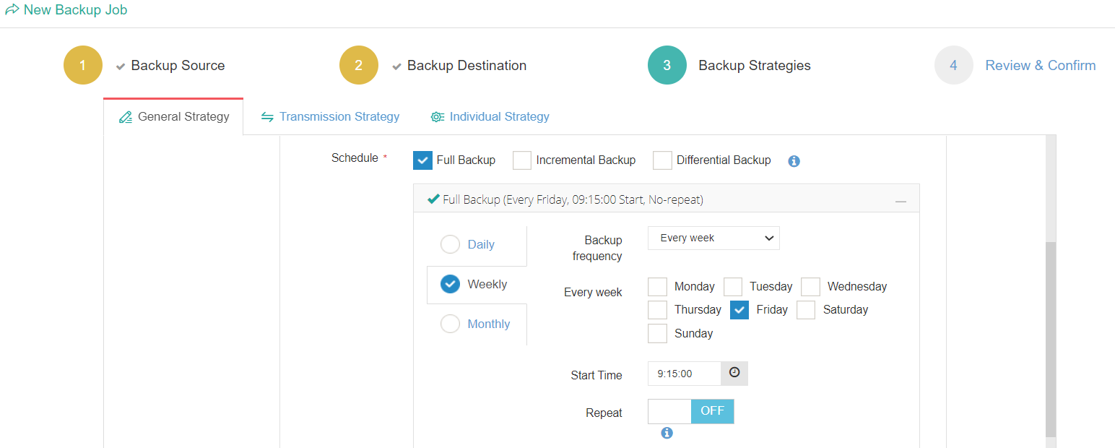The image size is (1115, 448).
Task: Open the Backup frequency dropdown
Action: click(713, 238)
